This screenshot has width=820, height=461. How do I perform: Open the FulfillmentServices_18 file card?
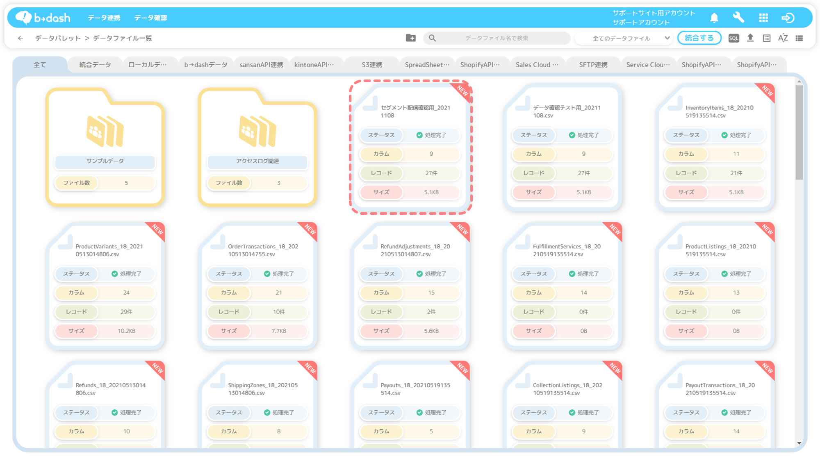(563, 286)
